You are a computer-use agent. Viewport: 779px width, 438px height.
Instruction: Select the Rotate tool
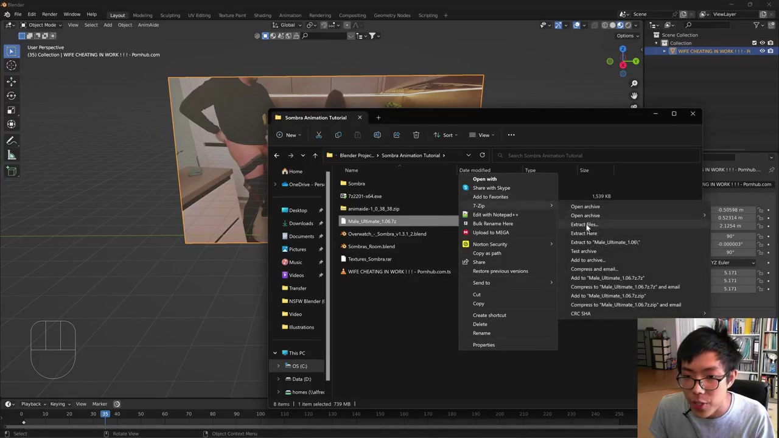[x=11, y=96]
